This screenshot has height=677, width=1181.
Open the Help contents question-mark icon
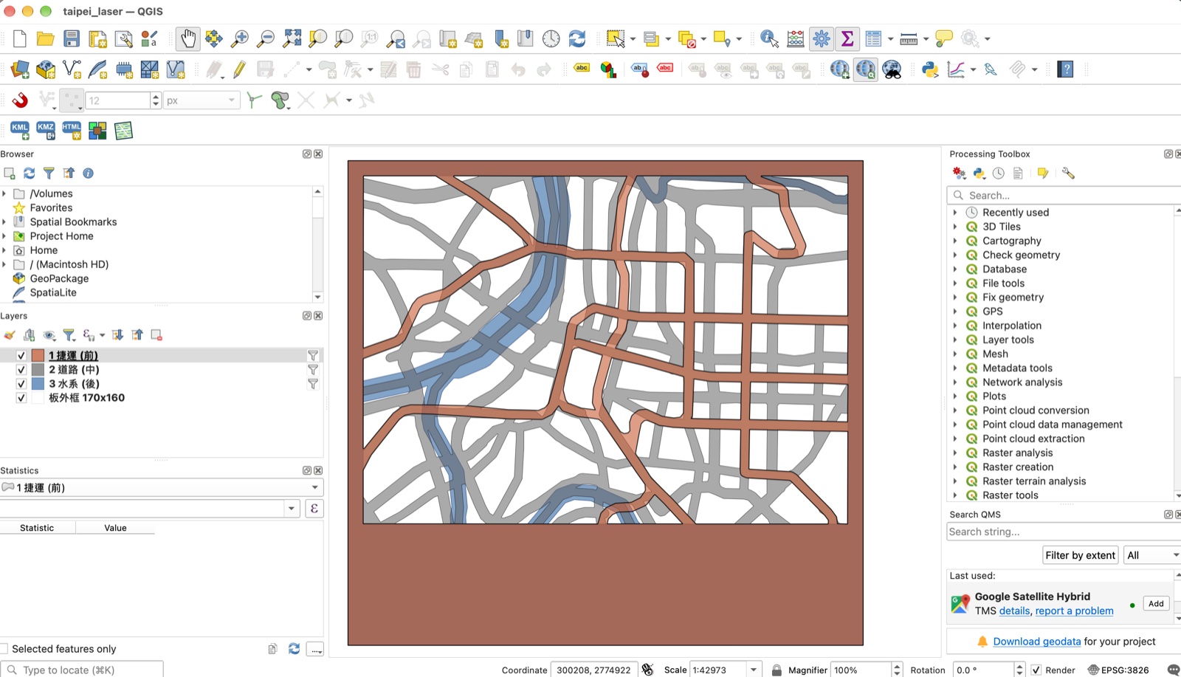1065,69
